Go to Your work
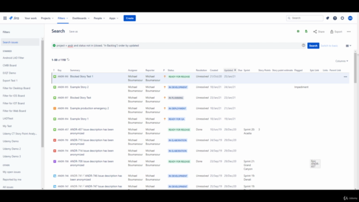 coord(30,18)
